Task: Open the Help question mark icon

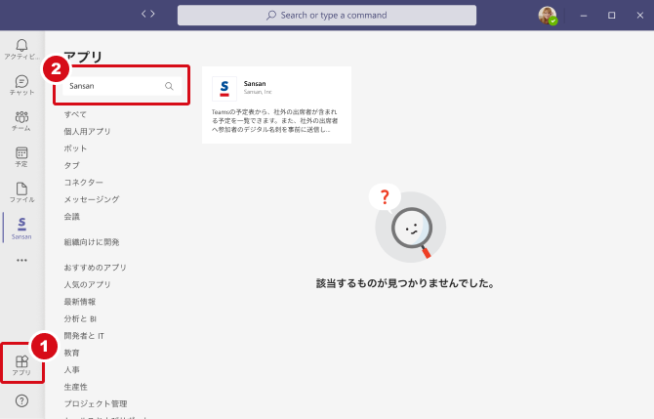Action: (21, 401)
